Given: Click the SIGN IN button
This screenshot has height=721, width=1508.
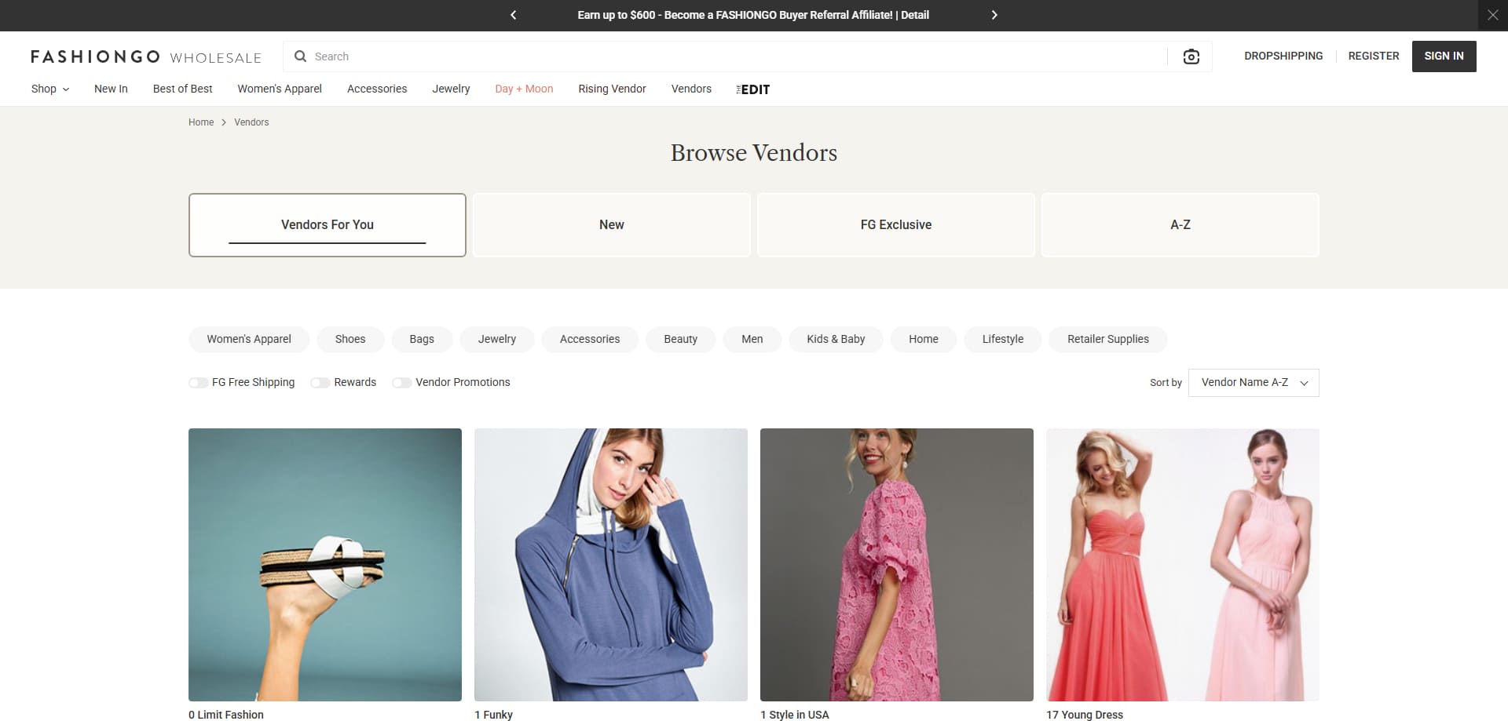Looking at the screenshot, I should pyautogui.click(x=1444, y=56).
